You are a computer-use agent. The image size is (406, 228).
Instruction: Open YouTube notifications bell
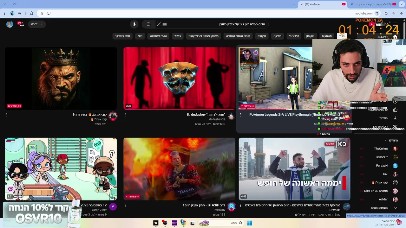click(x=21, y=24)
